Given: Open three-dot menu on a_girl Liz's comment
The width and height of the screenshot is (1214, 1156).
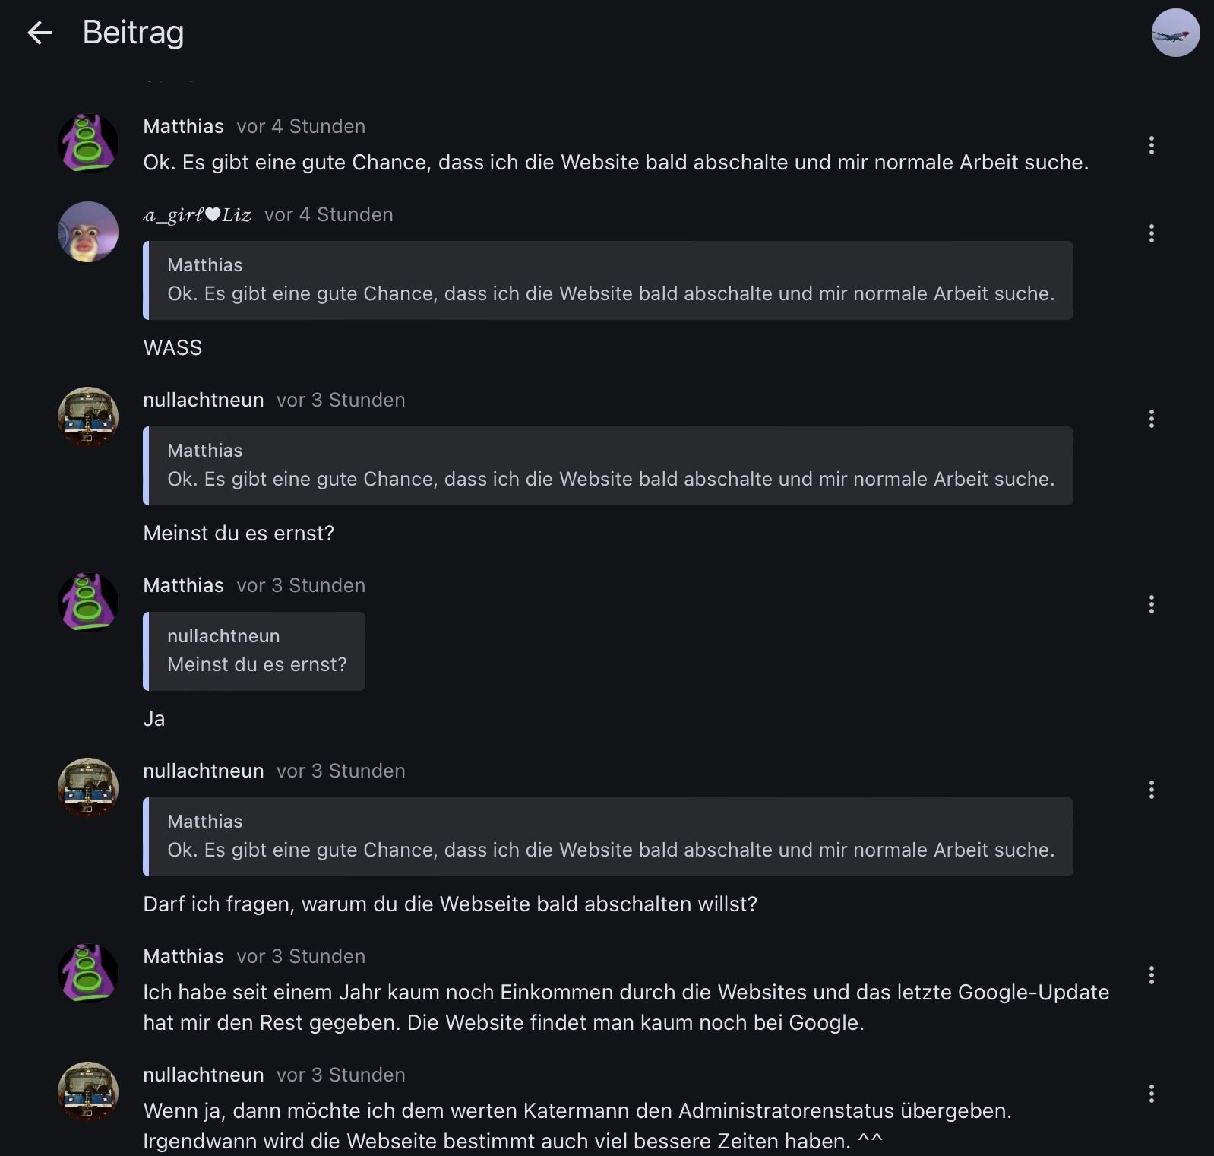Looking at the screenshot, I should pyautogui.click(x=1152, y=233).
